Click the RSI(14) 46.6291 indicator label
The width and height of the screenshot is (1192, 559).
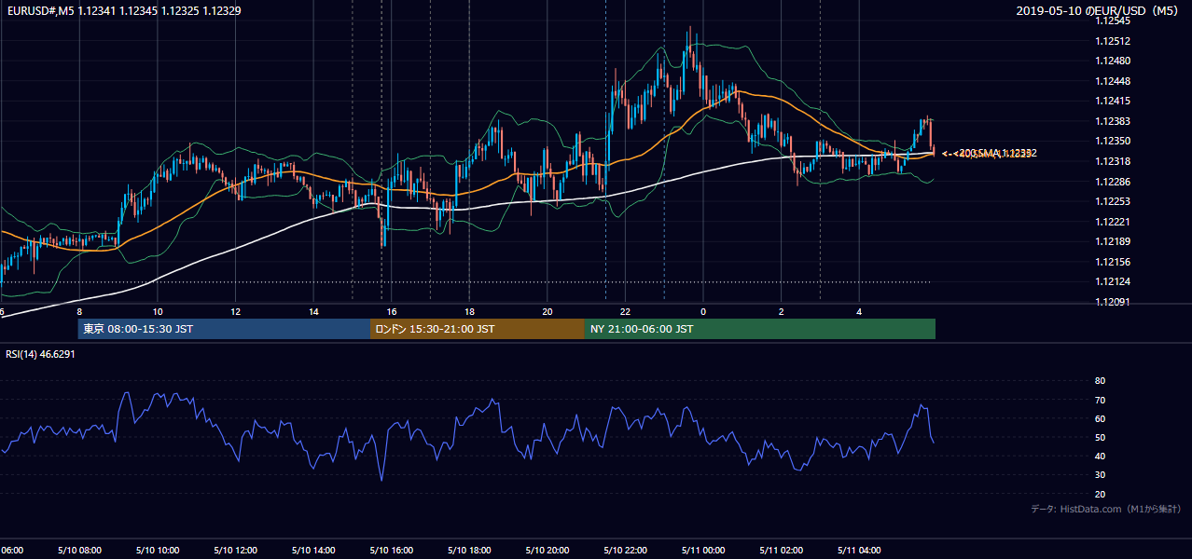pos(40,354)
